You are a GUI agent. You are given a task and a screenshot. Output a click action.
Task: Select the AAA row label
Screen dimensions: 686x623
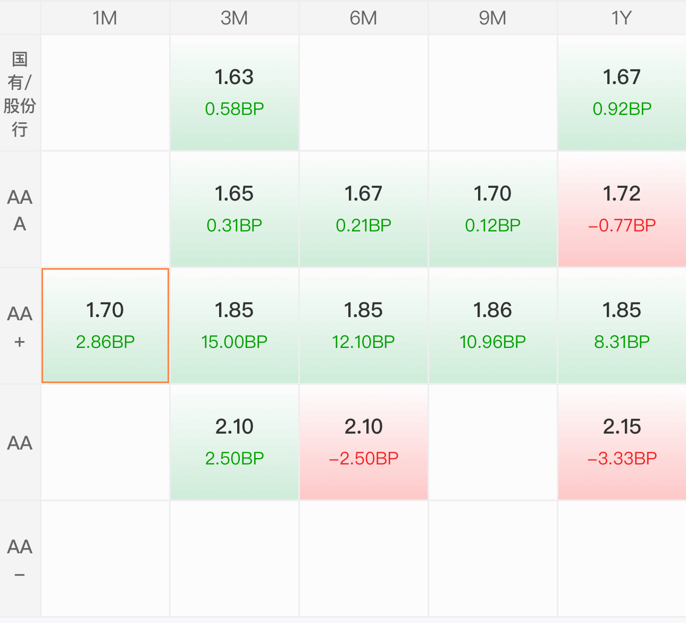coord(20,210)
